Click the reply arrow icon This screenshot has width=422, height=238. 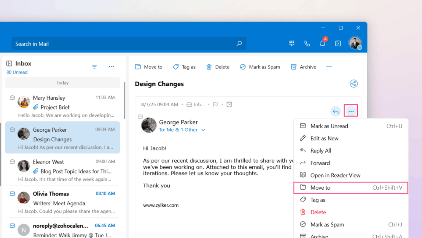click(336, 111)
